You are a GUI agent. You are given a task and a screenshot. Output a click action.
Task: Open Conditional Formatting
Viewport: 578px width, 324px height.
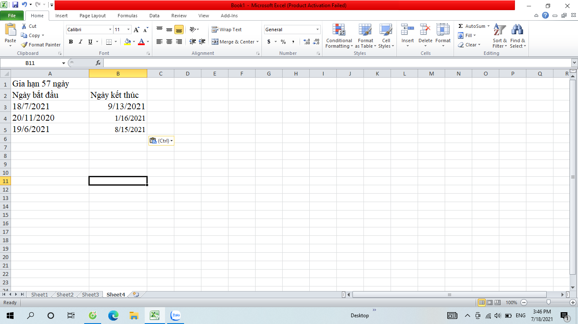[339, 36]
